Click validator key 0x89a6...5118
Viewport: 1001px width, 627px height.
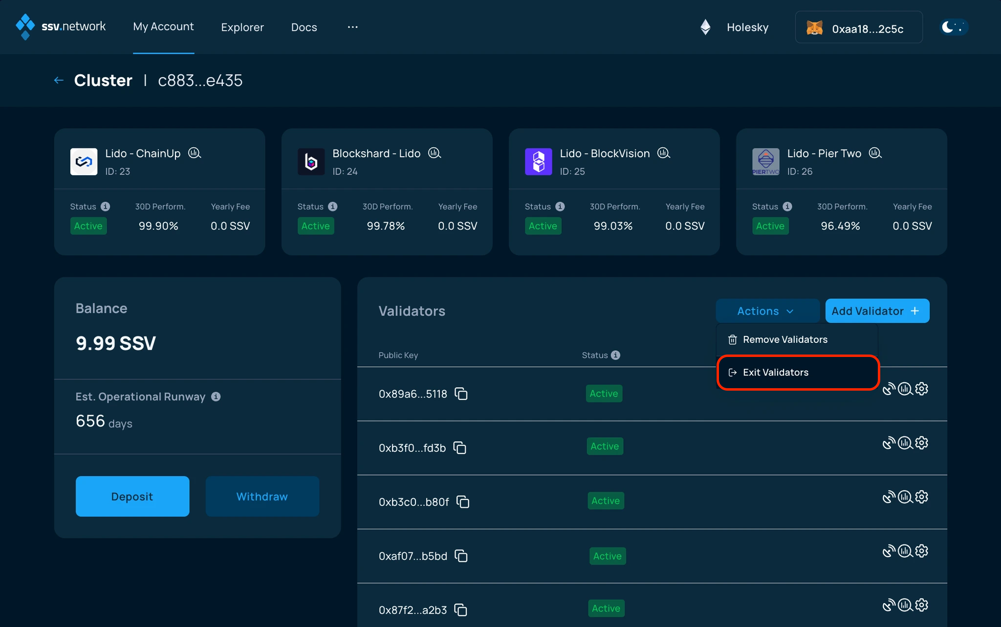(x=413, y=394)
